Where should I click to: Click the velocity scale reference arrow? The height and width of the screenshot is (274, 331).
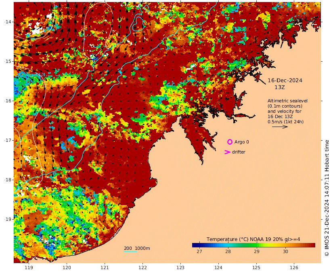280,127
